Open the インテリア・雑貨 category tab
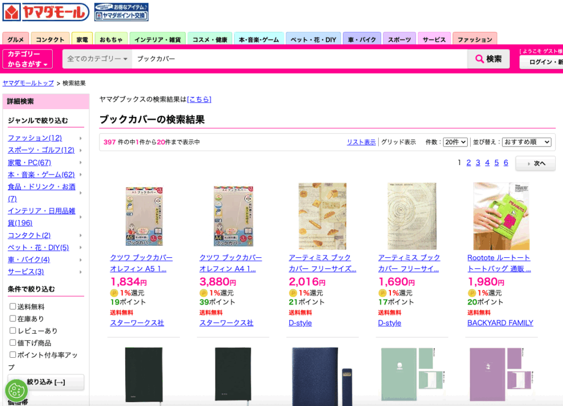This screenshot has height=406, width=563. coord(157,39)
